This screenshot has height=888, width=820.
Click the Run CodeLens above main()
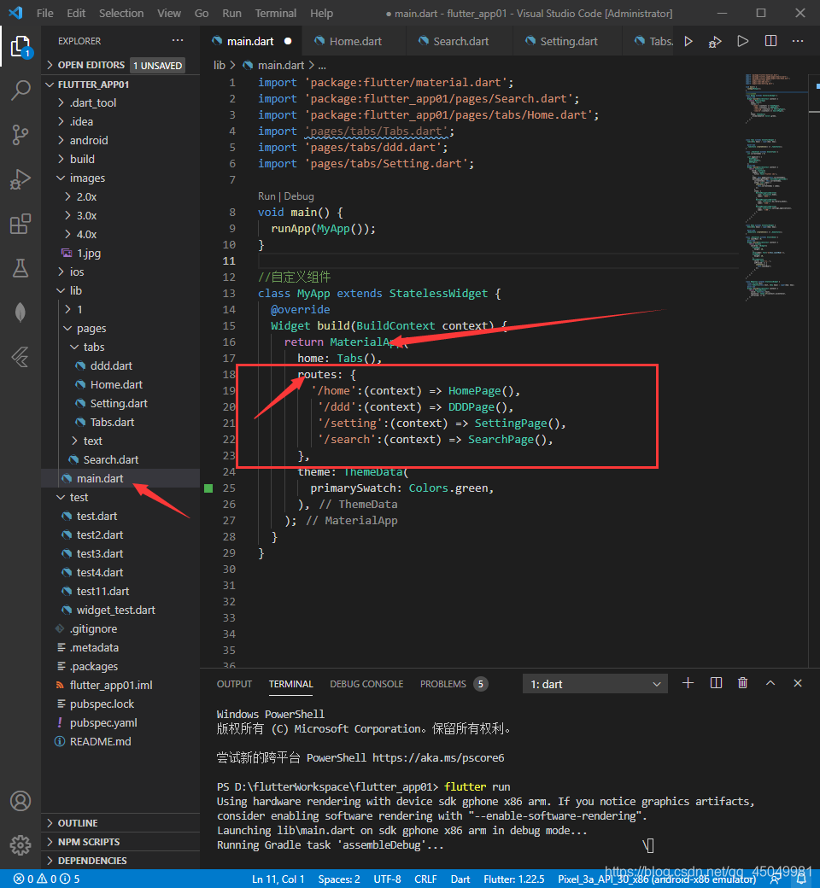(x=266, y=196)
